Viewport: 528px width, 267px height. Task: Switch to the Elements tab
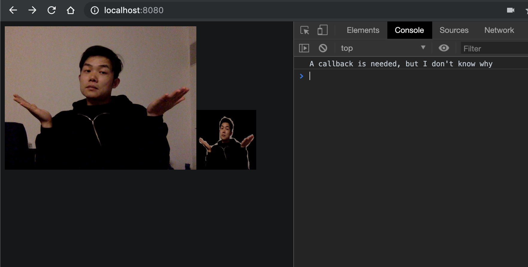363,30
